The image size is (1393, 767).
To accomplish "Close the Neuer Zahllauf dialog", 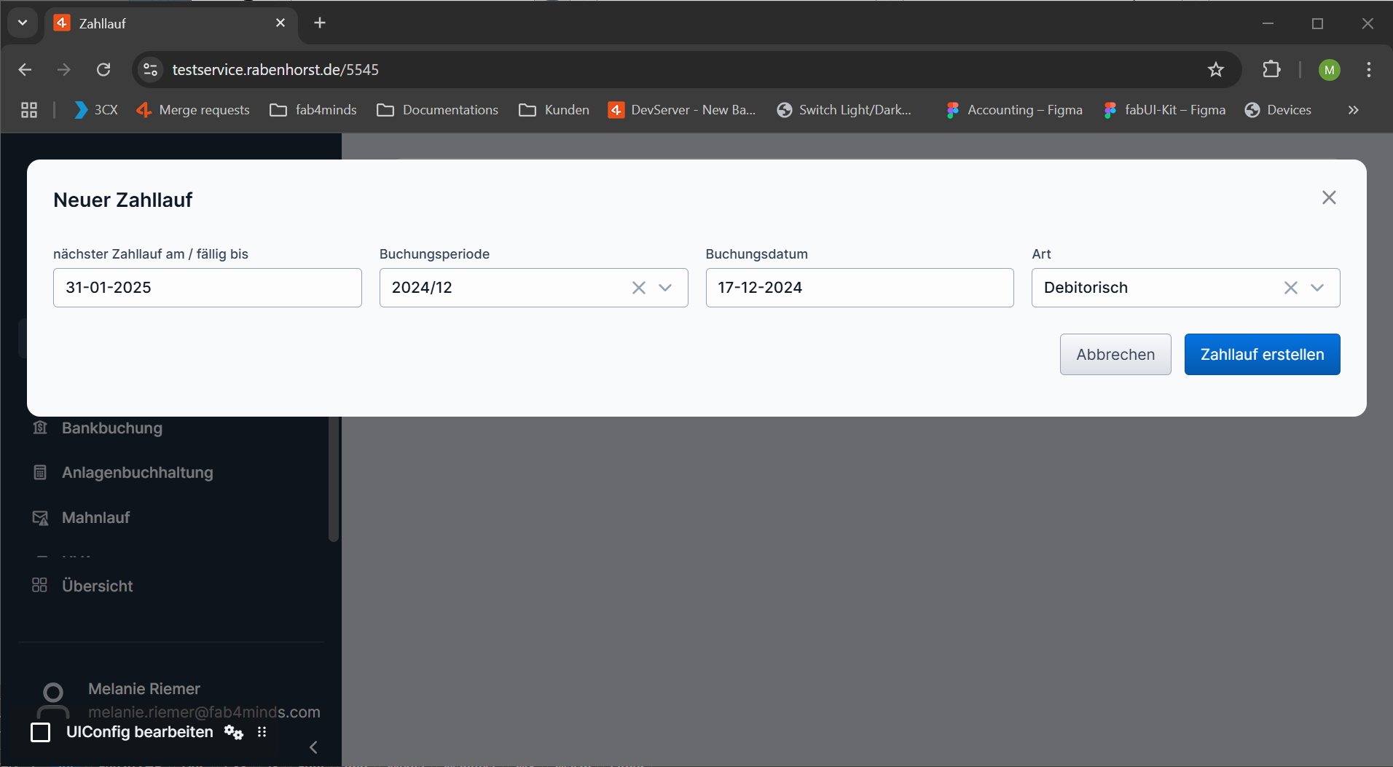I will [1329, 198].
